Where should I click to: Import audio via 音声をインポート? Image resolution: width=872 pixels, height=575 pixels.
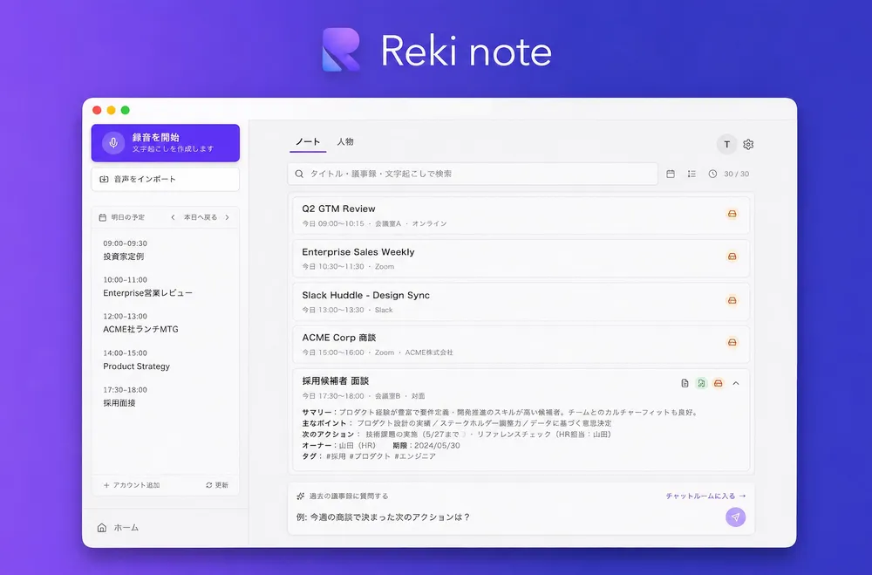165,179
